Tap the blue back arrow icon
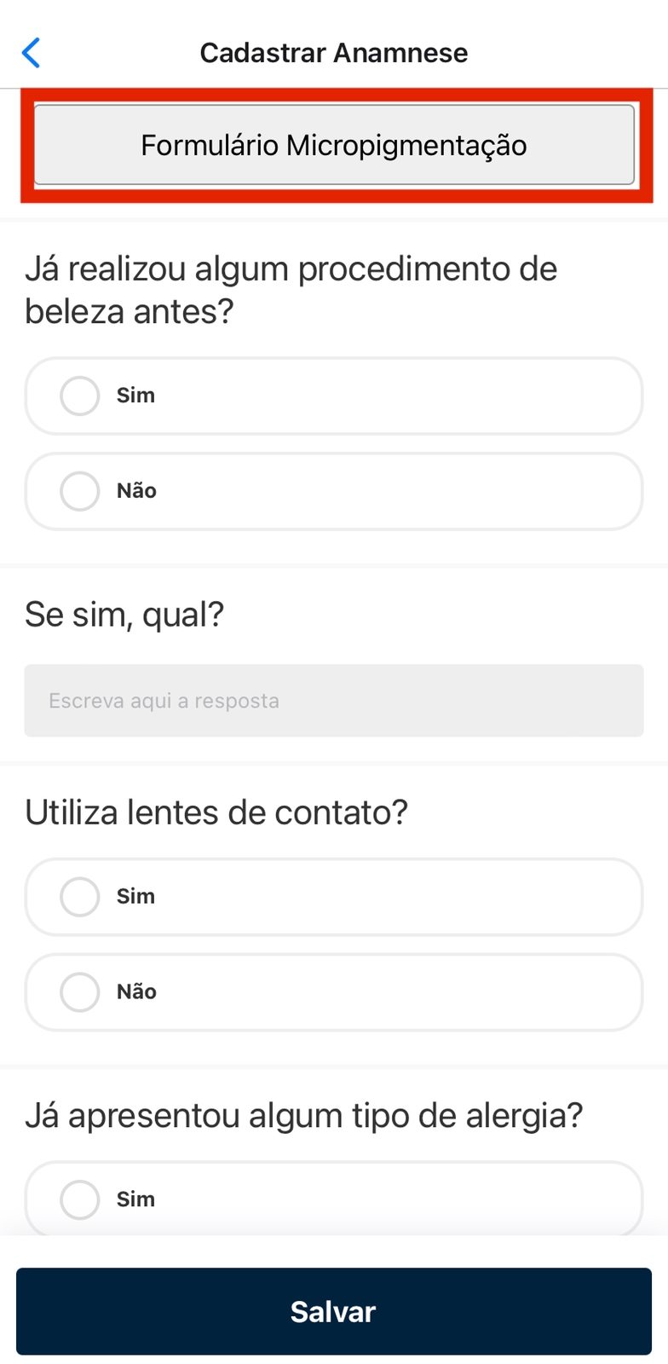The width and height of the screenshot is (668, 1364). coord(31,53)
